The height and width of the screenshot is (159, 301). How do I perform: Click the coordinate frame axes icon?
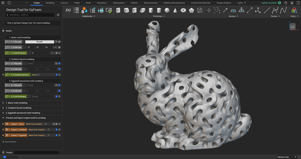pos(258,10)
